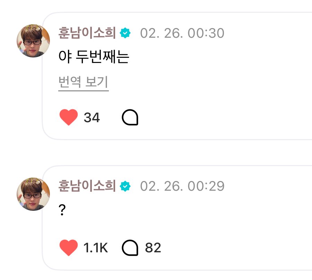Screen dimensions: 312x280
Task: Unlike the '야 두번째는' post heart
Action: [69, 118]
